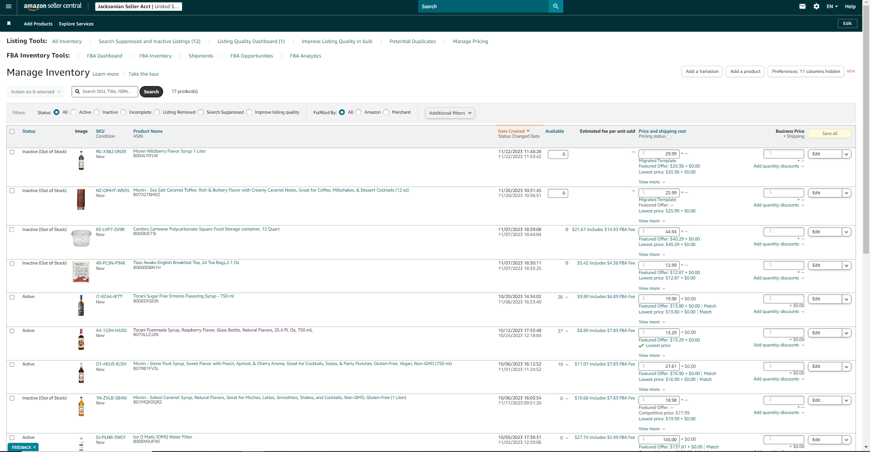This screenshot has width=870, height=452.
Task: Click the Torani S'mores syrup product image
Action: click(81, 305)
